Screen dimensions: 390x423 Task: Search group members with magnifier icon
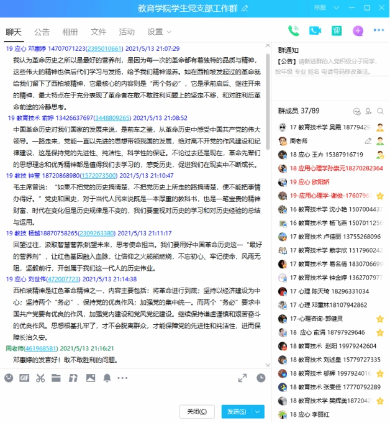[379, 111]
